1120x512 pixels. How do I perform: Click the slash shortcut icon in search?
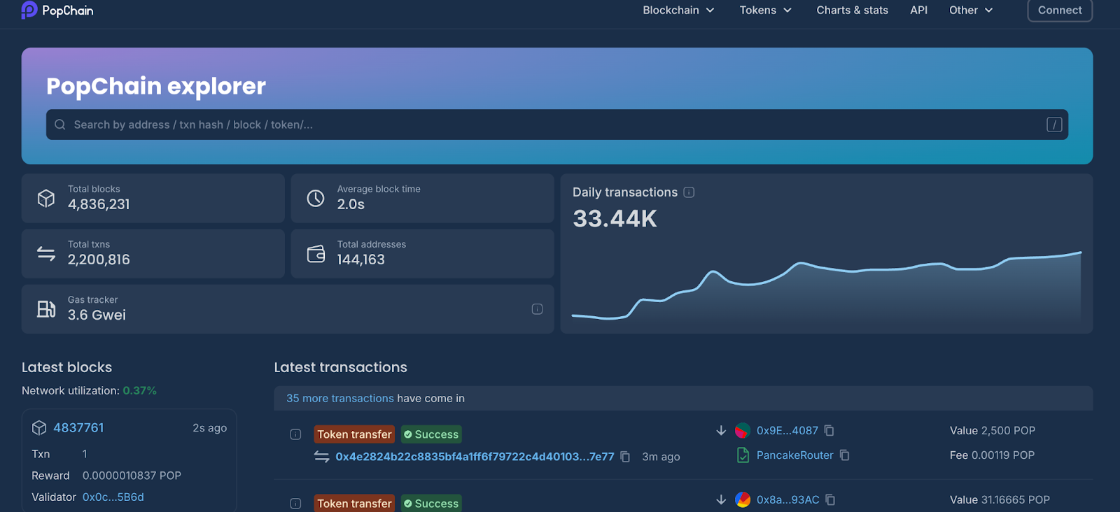[1054, 125]
